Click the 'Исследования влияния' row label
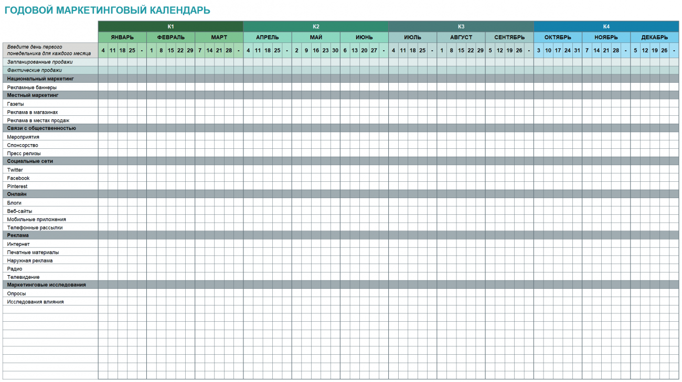Image resolution: width=682 pixels, height=382 pixels. pyautogui.click(x=50, y=302)
